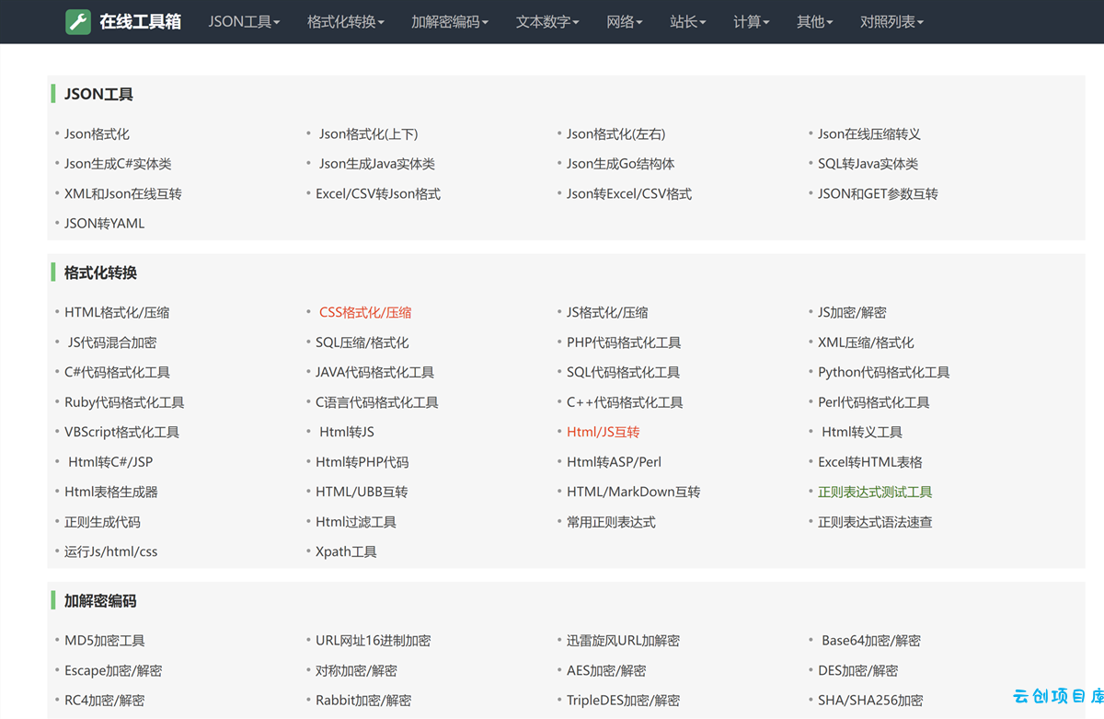The height and width of the screenshot is (719, 1104).
Task: Open Json生成C#实体类 link
Action: 118,164
